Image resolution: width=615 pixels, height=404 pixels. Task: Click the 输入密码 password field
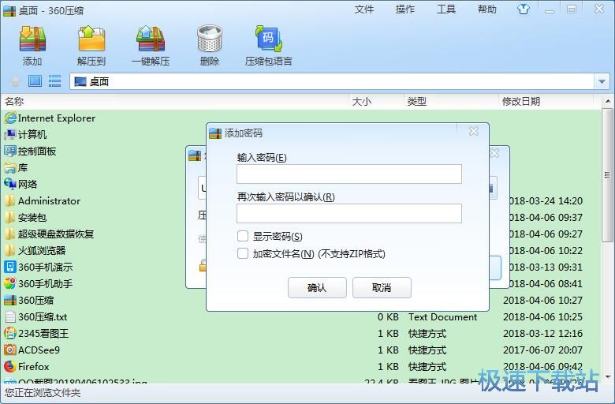[349, 174]
